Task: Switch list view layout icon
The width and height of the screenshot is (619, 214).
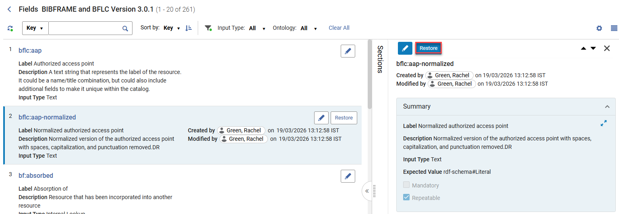Action: (614, 28)
